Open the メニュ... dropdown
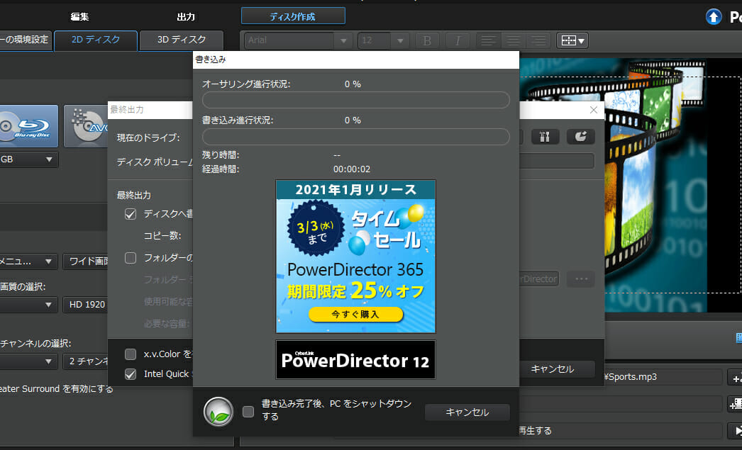Screen dimensions: 742x450 [x=28, y=261]
